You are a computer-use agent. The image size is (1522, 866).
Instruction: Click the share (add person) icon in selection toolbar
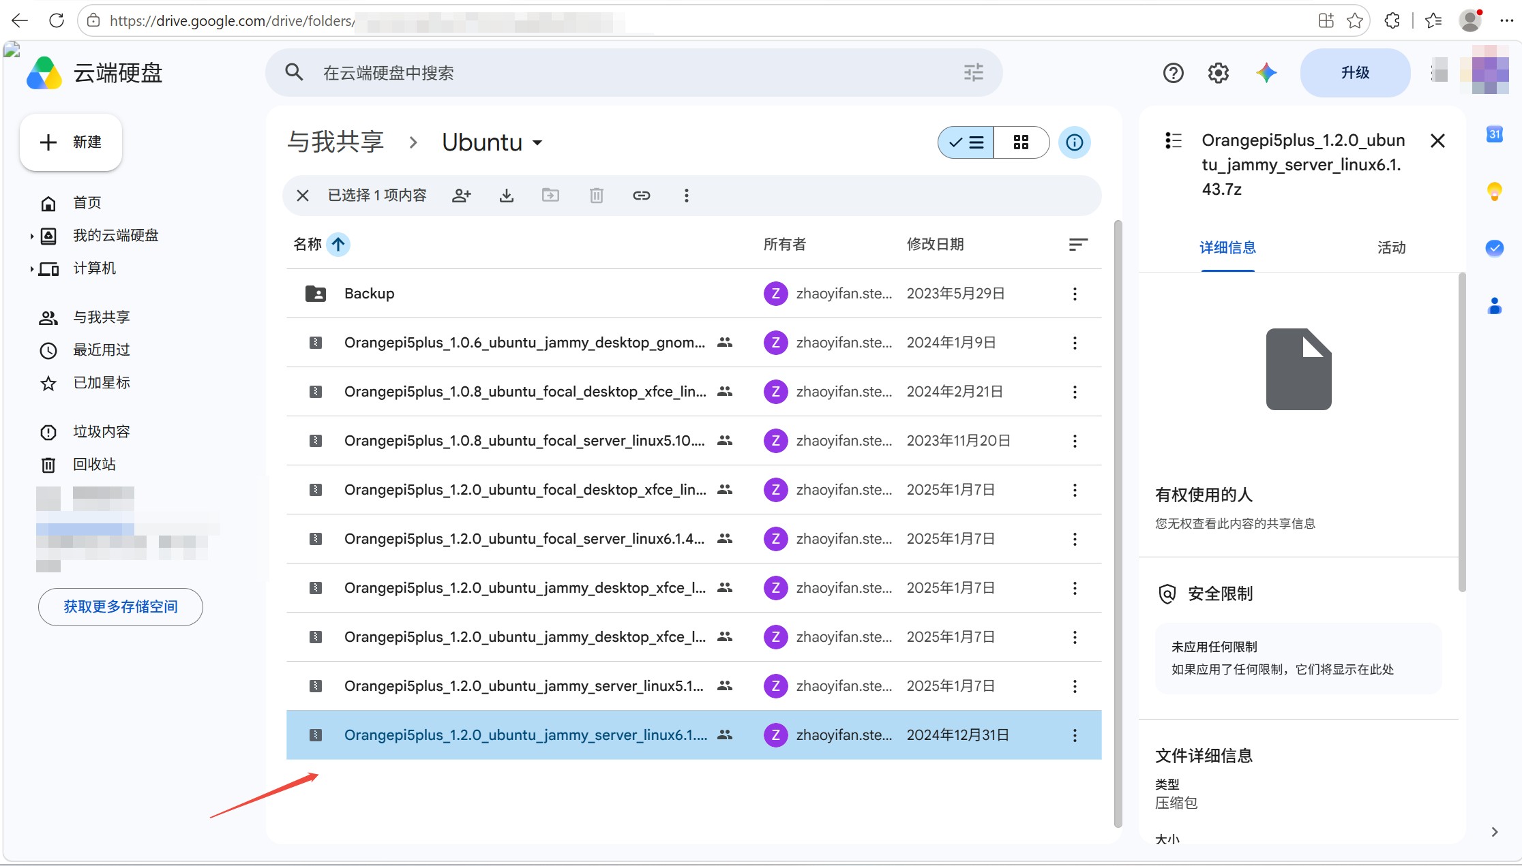[x=462, y=196]
